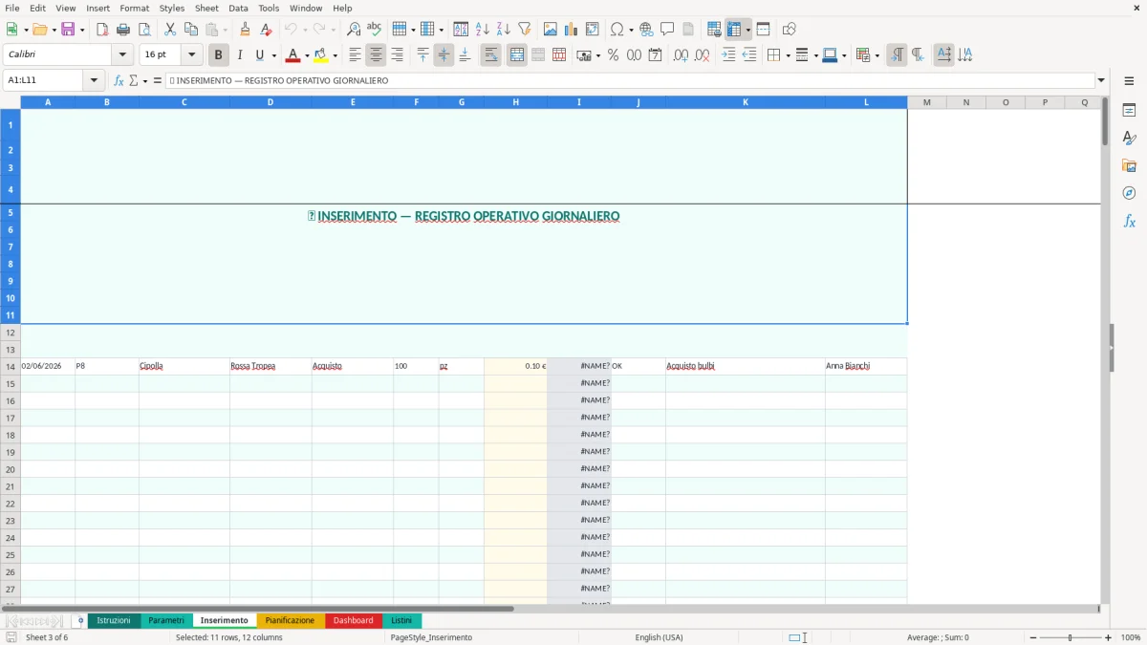Open the font size dropdown
Image resolution: width=1147 pixels, height=645 pixels.
pos(191,55)
